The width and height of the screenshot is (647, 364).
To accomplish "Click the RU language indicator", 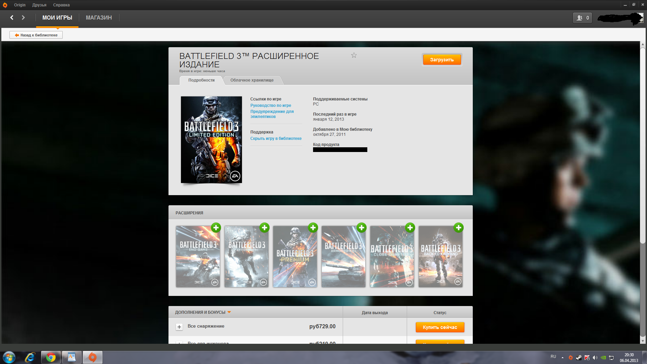I will click(x=553, y=357).
